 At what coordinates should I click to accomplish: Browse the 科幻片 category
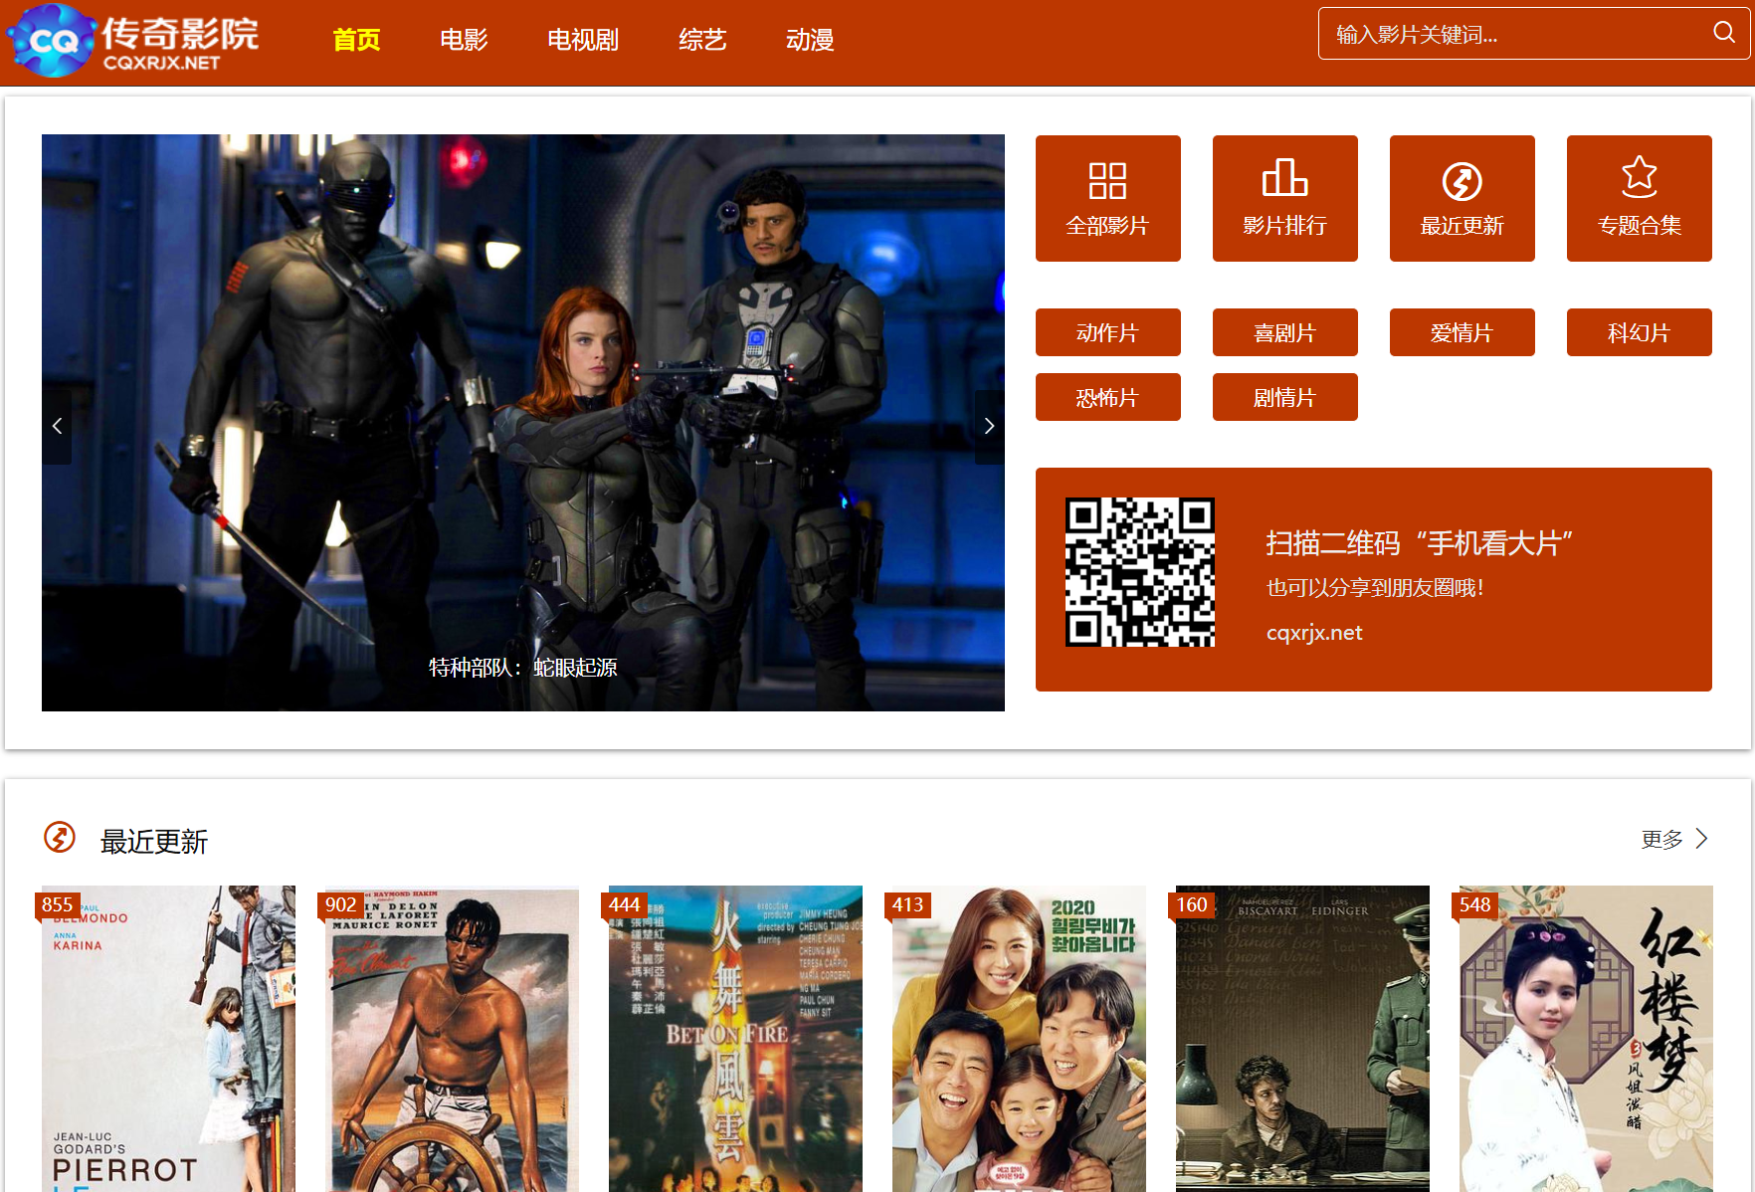pos(1639,332)
